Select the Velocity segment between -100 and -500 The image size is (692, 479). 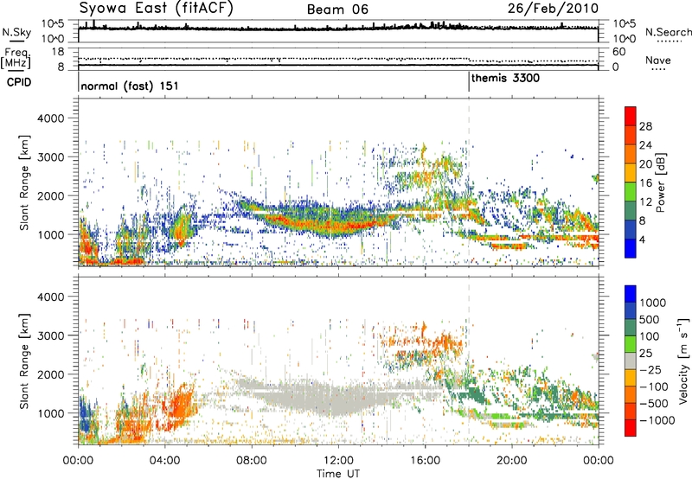[x=631, y=394]
